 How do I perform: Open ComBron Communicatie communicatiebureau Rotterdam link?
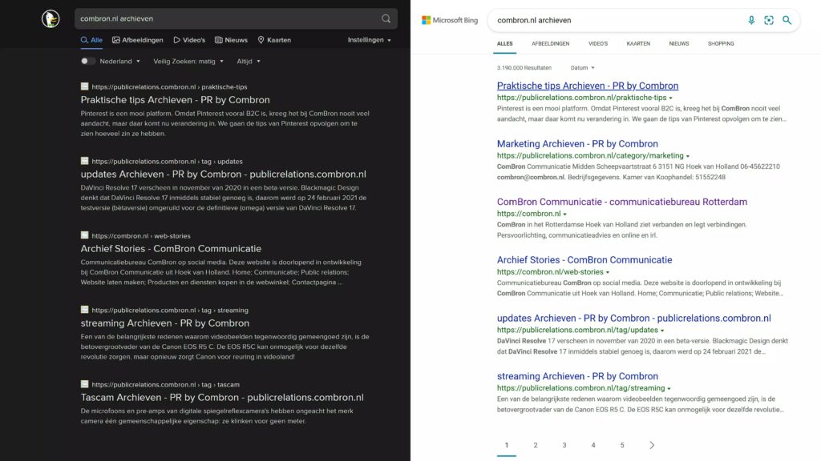pyautogui.click(x=622, y=202)
